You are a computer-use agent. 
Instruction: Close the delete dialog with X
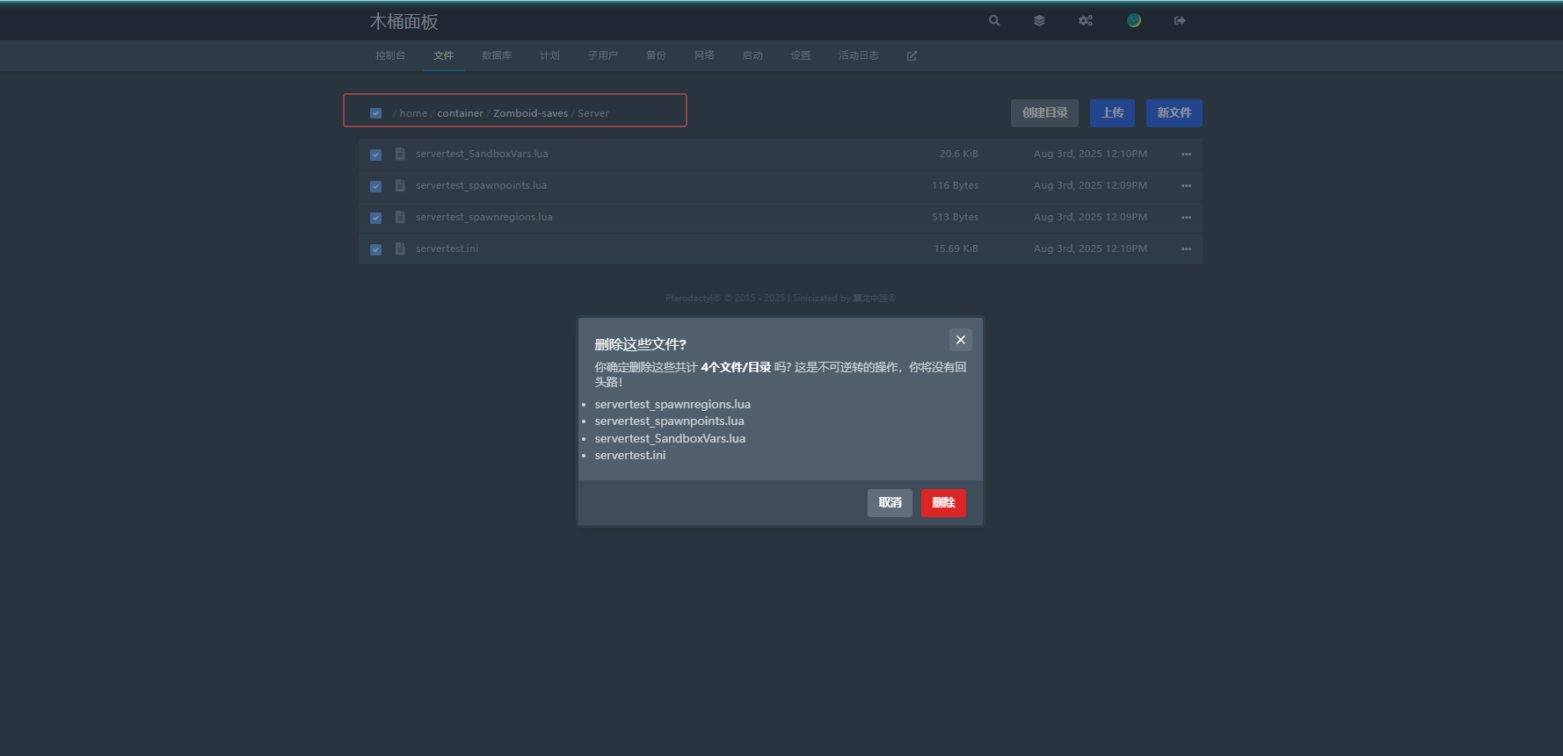pos(960,340)
